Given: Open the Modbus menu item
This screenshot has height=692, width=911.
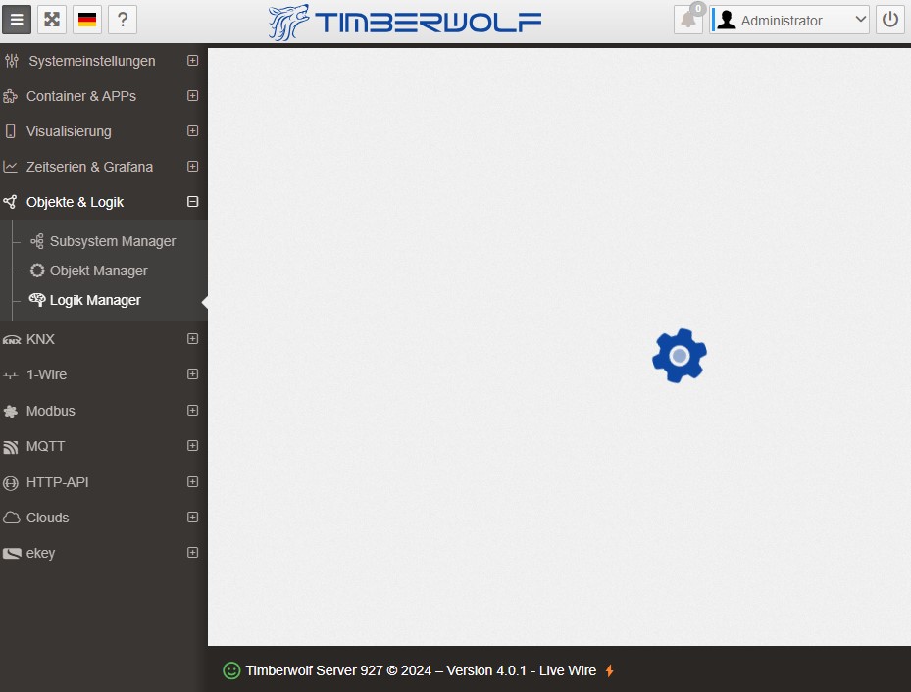Looking at the screenshot, I should pos(50,411).
